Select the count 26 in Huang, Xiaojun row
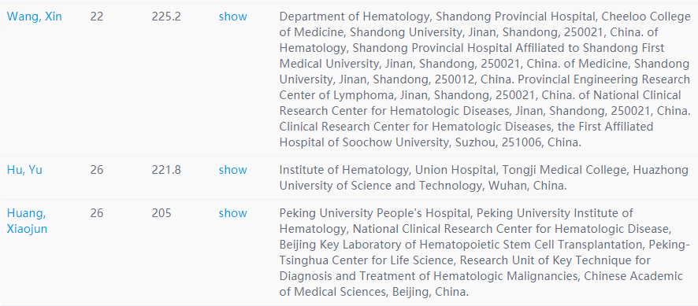This screenshot has width=698, height=306. [97, 213]
